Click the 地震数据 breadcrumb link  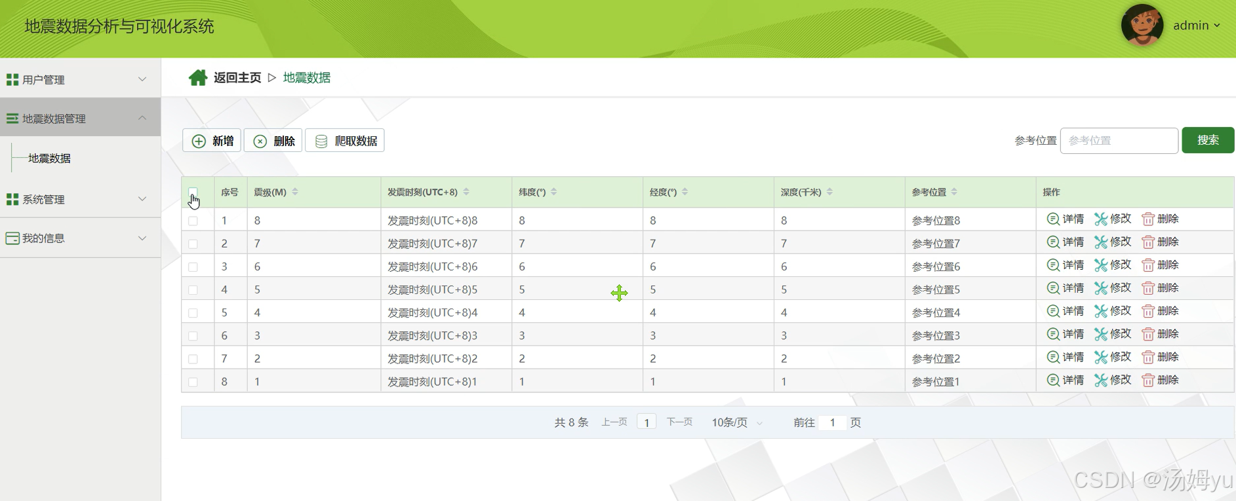coord(307,78)
